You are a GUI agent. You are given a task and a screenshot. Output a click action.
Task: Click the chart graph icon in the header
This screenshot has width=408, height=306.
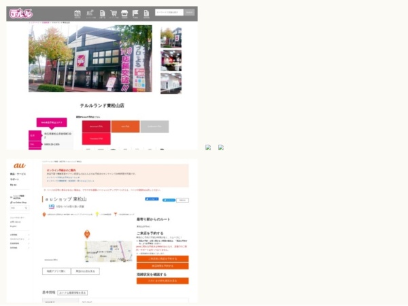pos(90,13)
